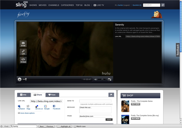Click the scrollbar down arrow
This screenshot has width=182, height=128.
click(x=181, y=123)
